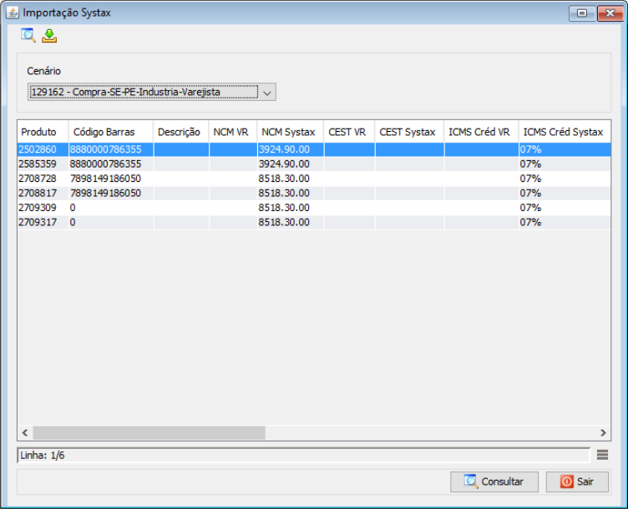Click the Linha: 1/6 status field

tap(304, 456)
